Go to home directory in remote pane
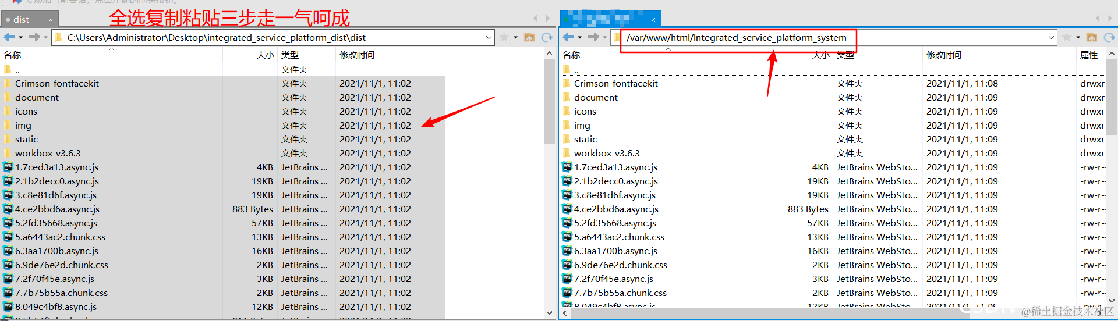This screenshot has height=321, width=1118. [x=1092, y=37]
